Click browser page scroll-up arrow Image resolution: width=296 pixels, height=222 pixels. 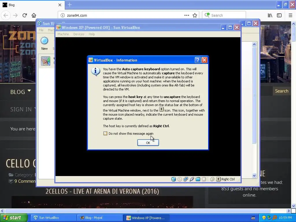click(x=293, y=24)
